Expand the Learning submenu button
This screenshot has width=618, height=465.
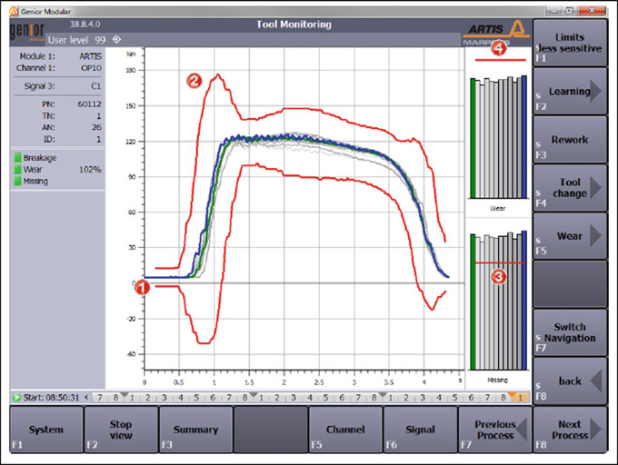(570, 91)
